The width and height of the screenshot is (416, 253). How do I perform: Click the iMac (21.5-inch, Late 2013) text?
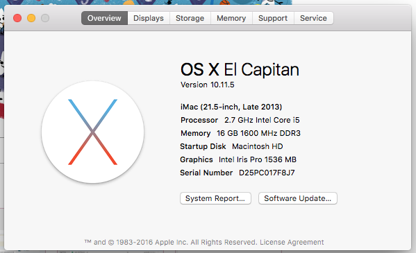[x=231, y=107]
